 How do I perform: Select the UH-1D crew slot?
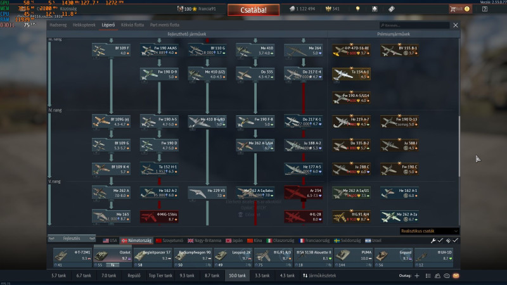coord(433,258)
